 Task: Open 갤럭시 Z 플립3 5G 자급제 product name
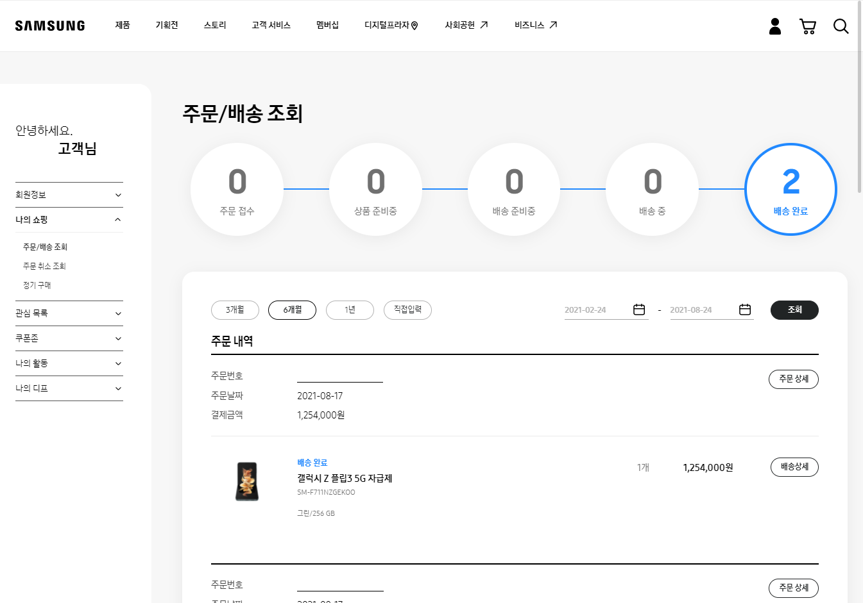coord(345,479)
